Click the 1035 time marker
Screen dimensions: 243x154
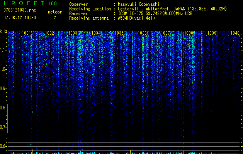point(119,33)
